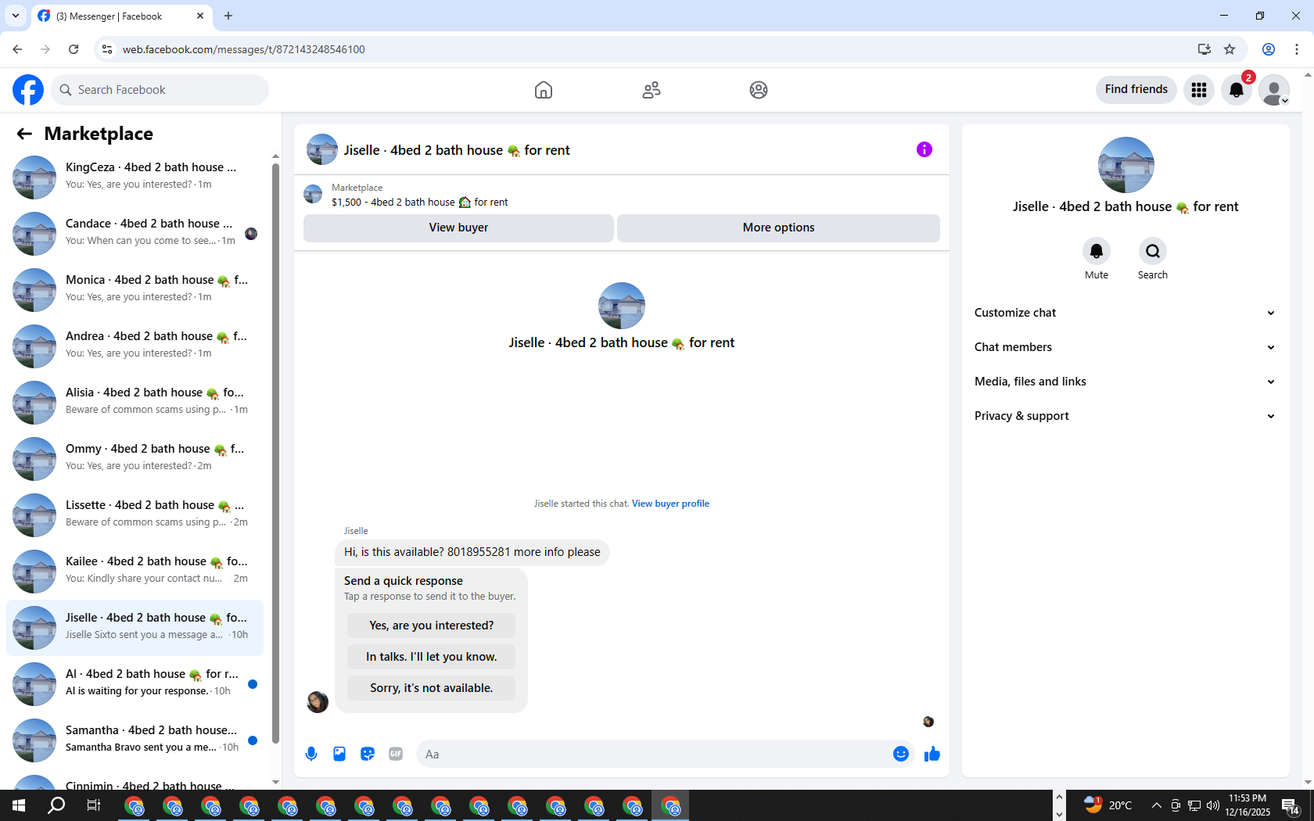Open Candace conversation
1314x821 pixels.
pos(135,233)
